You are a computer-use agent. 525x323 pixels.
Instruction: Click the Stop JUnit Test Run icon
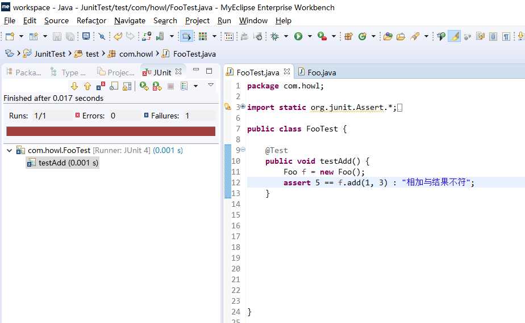pos(171,87)
